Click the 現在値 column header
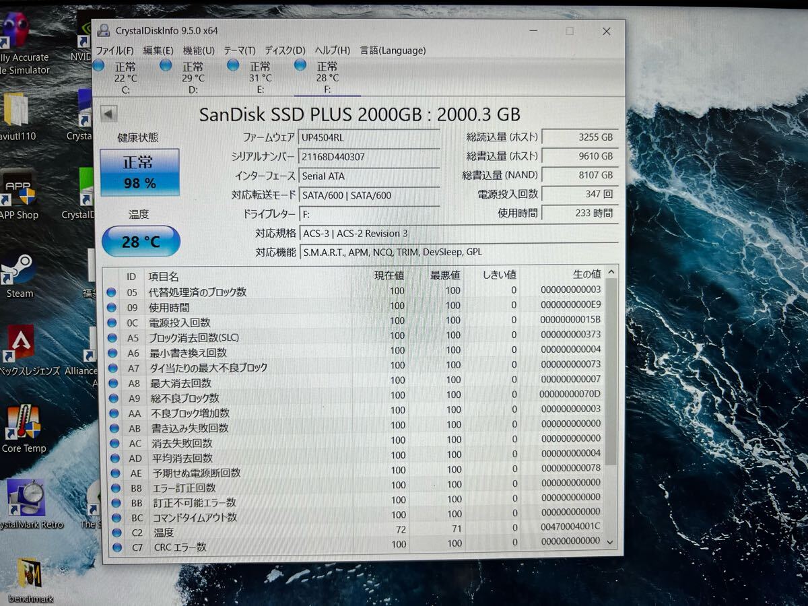Viewport: 808px width, 606px height. tap(389, 275)
